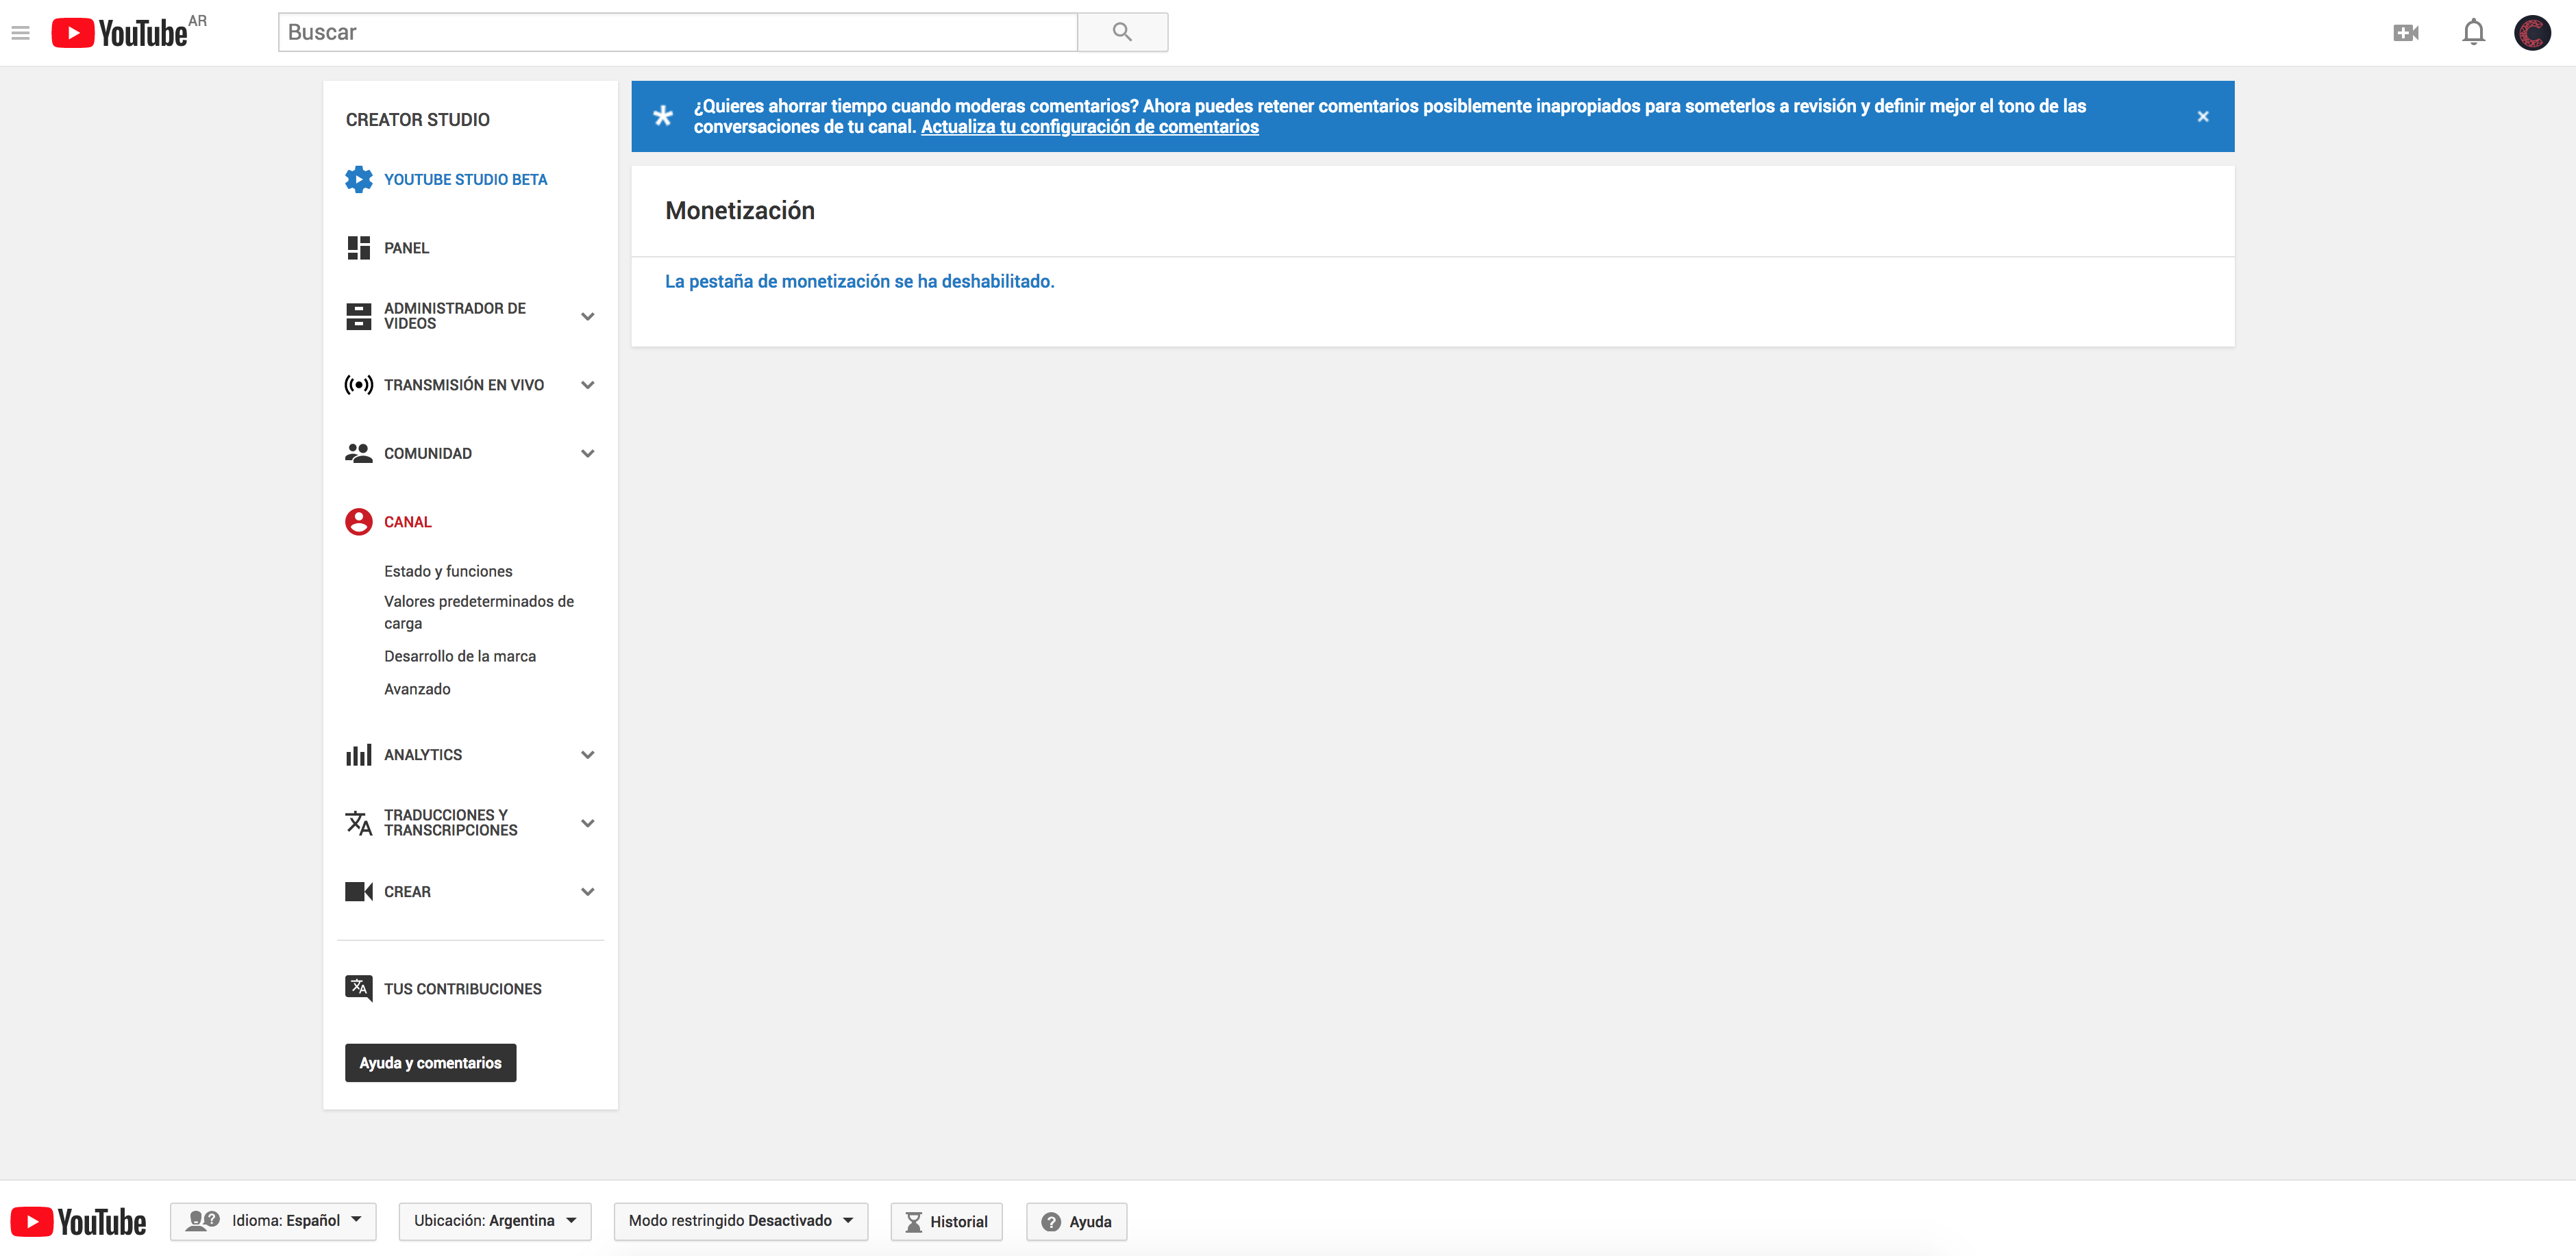
Task: Select TRADUCCIONES Y TRANSCRIPCIONES menu item
Action: click(x=451, y=823)
